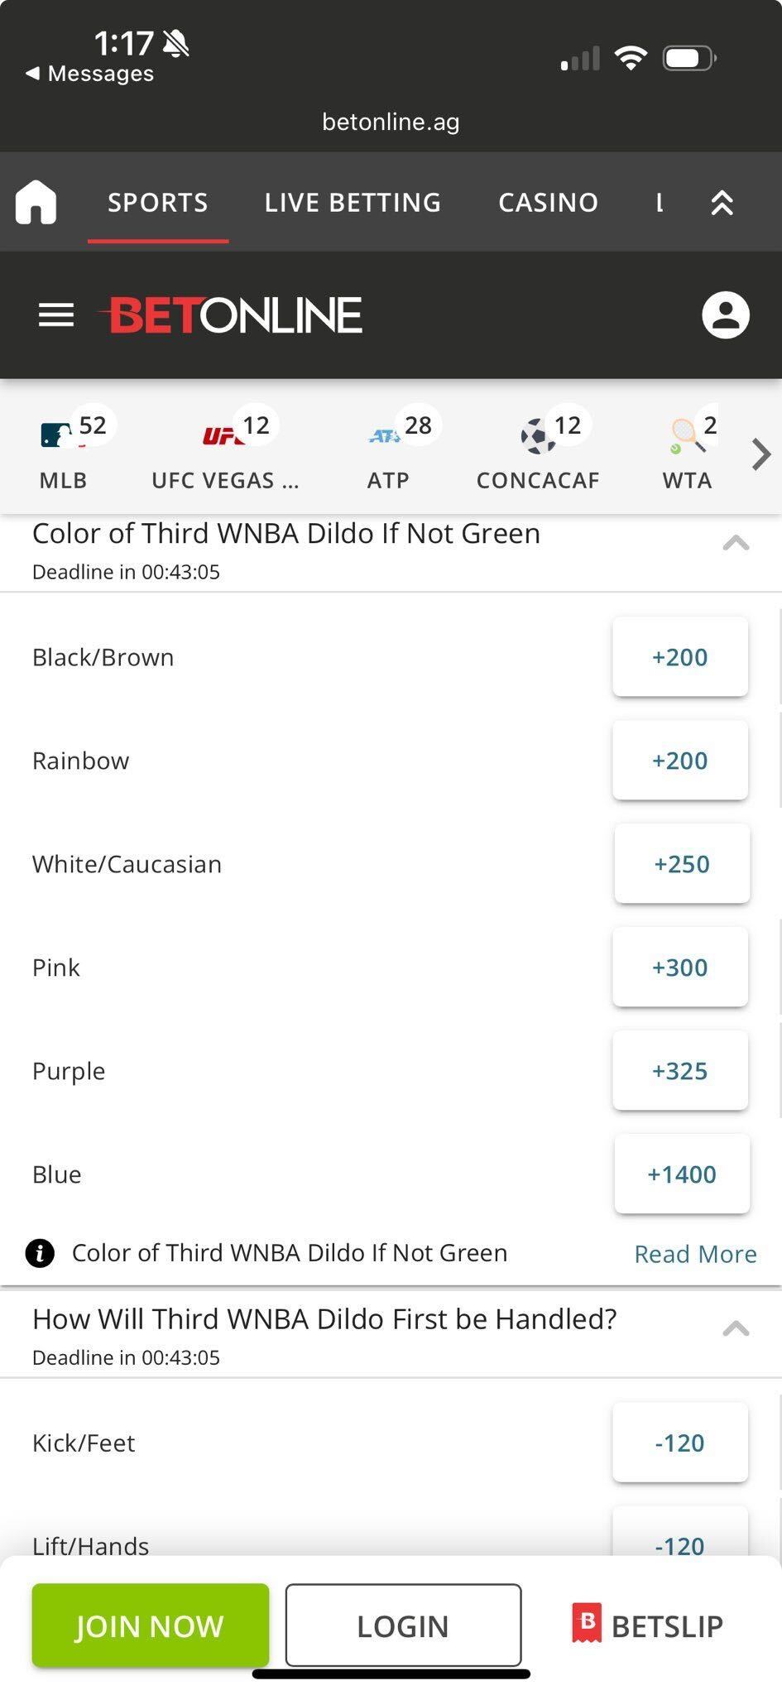782x1695 pixels.
Task: Open the hamburger menu icon
Action: 56,315
